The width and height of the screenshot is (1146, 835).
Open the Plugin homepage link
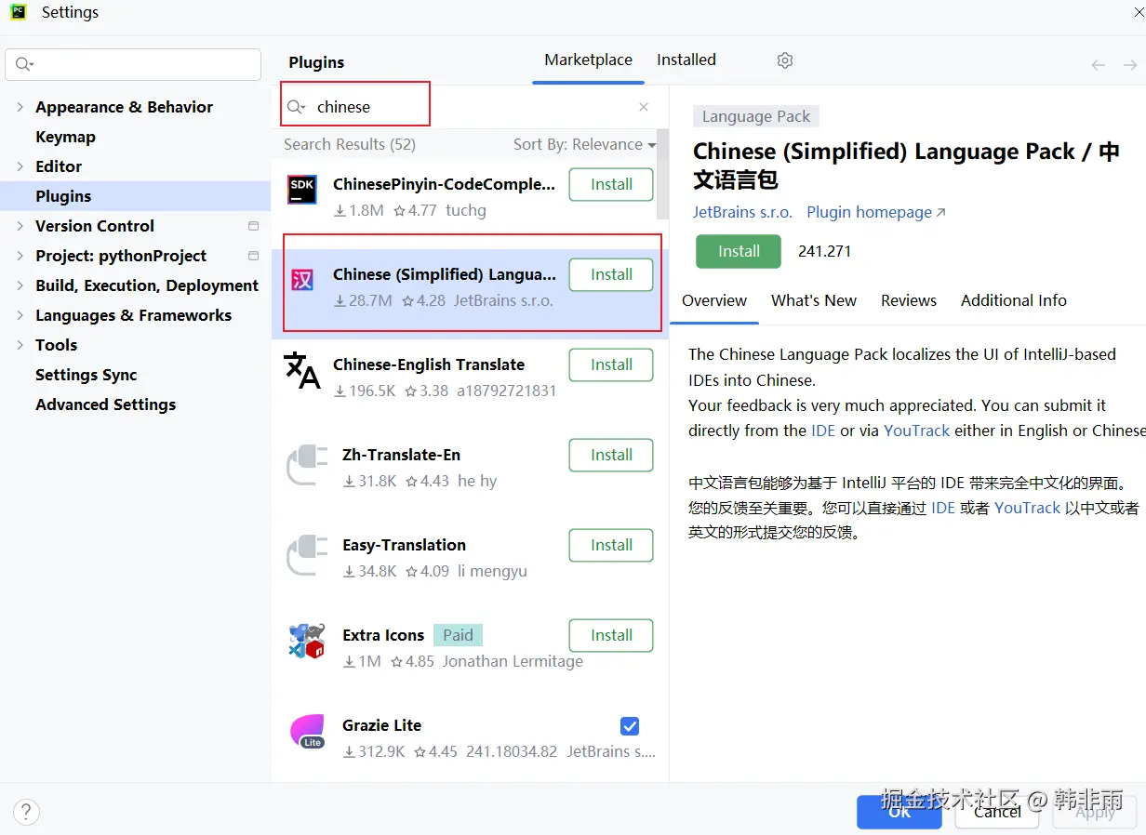(x=875, y=212)
